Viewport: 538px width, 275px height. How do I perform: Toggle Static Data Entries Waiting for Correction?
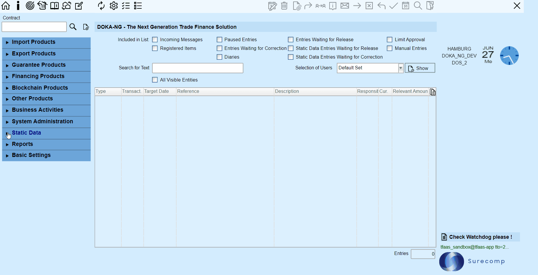point(291,57)
